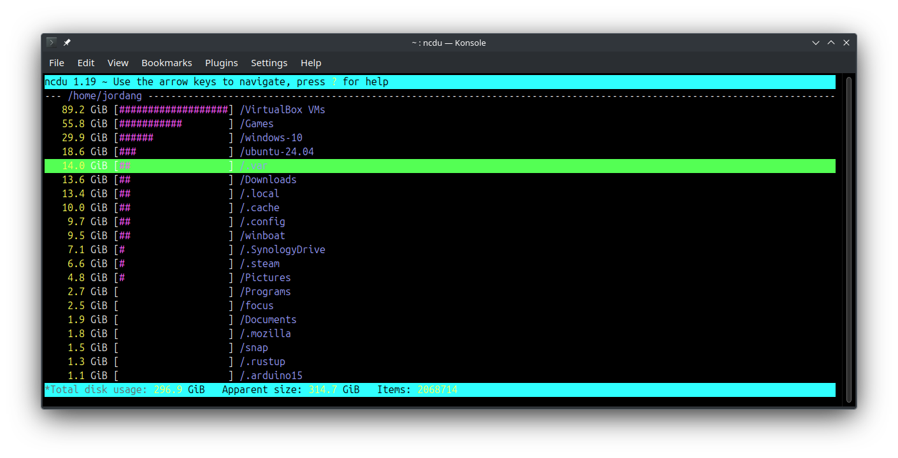898x458 pixels.
Task: Click the /windows-10 directory entry
Action: click(271, 137)
